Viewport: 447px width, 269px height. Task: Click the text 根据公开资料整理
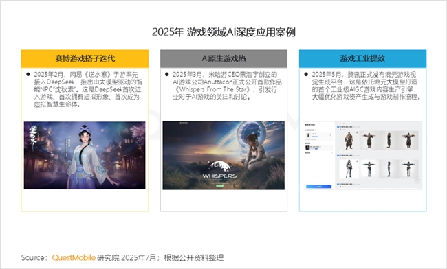point(194,257)
